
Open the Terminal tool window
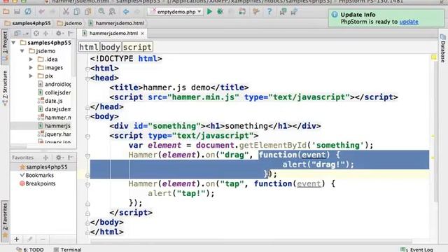[68, 249]
